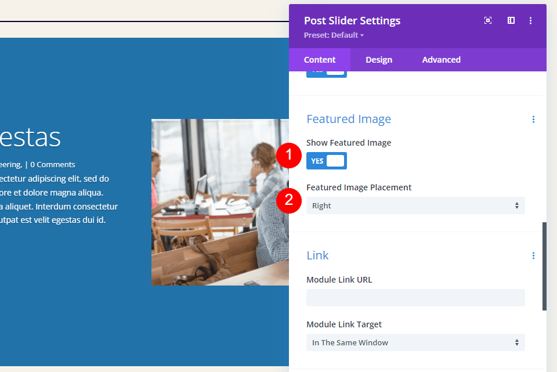Switch to the Design tab

tap(378, 59)
